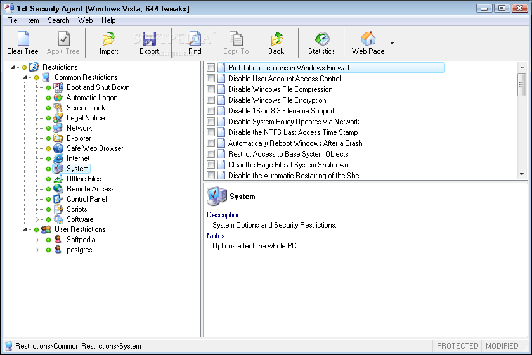Collapse the User Restrictions node
The height and width of the screenshot is (355, 532).
click(x=25, y=230)
